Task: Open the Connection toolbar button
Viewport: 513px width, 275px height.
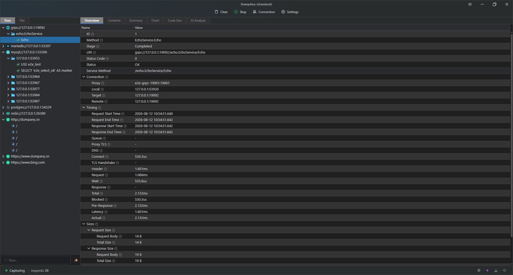Action: [264, 12]
